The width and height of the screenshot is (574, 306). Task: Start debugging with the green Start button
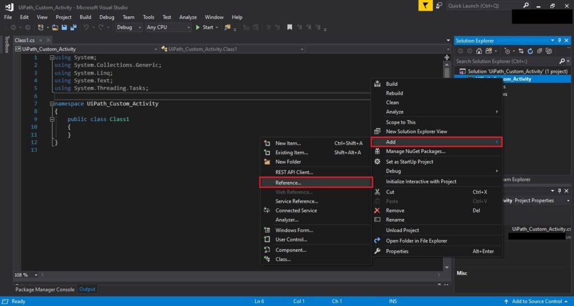point(204,27)
